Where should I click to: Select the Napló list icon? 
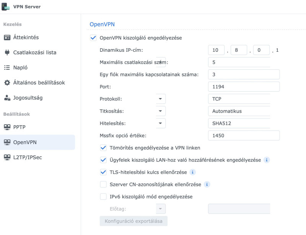[x=7, y=67]
